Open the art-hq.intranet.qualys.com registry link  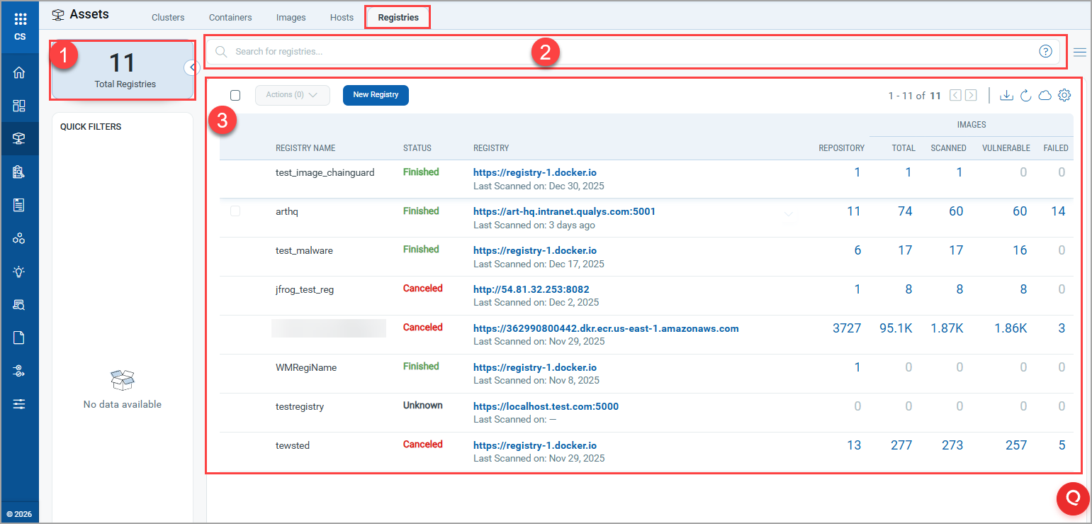point(564,211)
